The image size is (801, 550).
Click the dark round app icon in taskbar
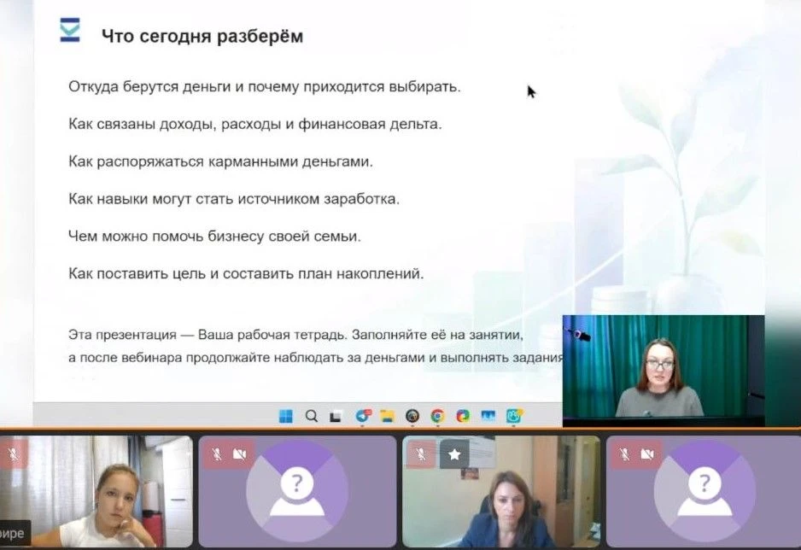click(x=412, y=416)
